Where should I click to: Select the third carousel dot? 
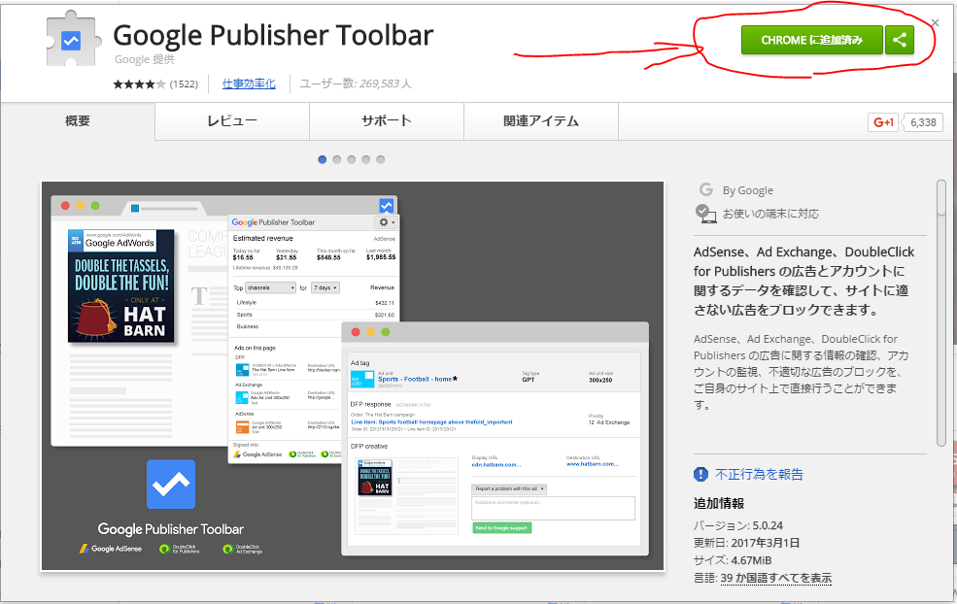[352, 160]
